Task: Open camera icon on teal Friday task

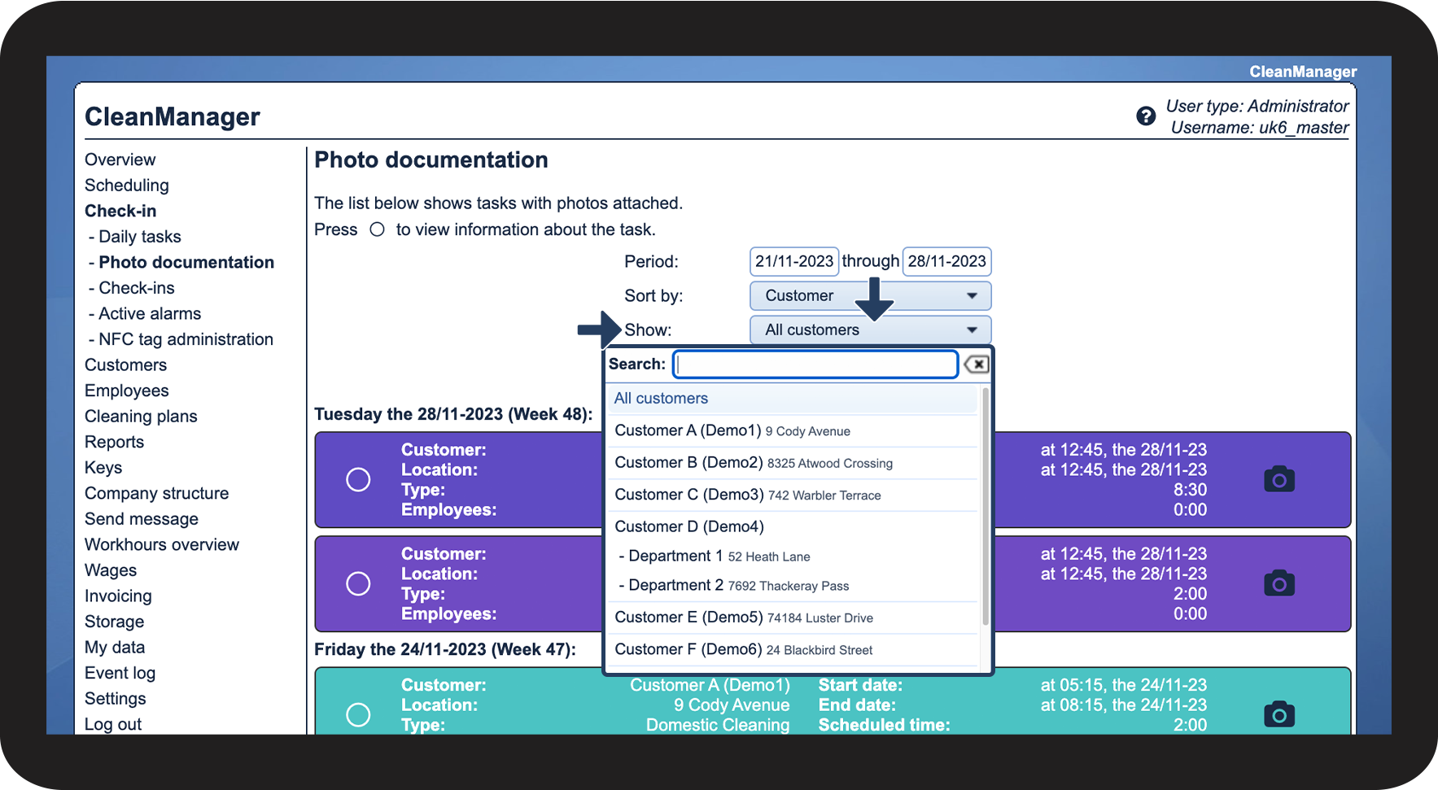Action: point(1278,714)
